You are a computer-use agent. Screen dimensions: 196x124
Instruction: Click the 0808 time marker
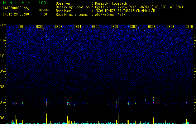(152, 27)
